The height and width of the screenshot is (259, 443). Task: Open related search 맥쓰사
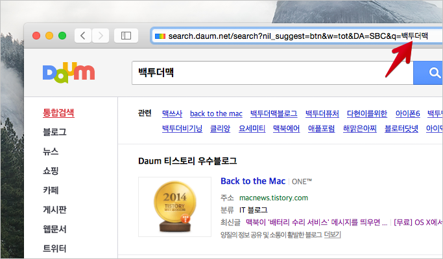172,113
